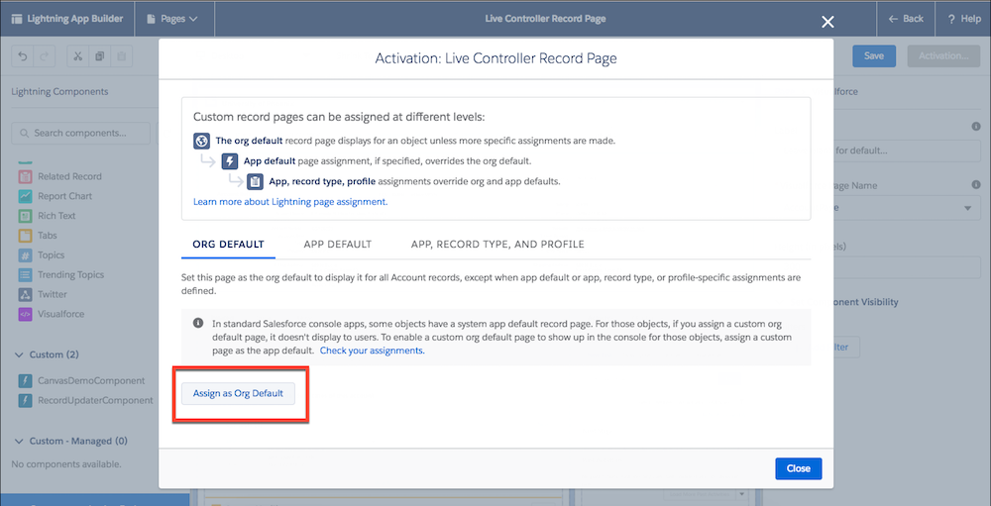The height and width of the screenshot is (506, 991).
Task: Click the Cut scissors icon
Action: click(x=77, y=56)
